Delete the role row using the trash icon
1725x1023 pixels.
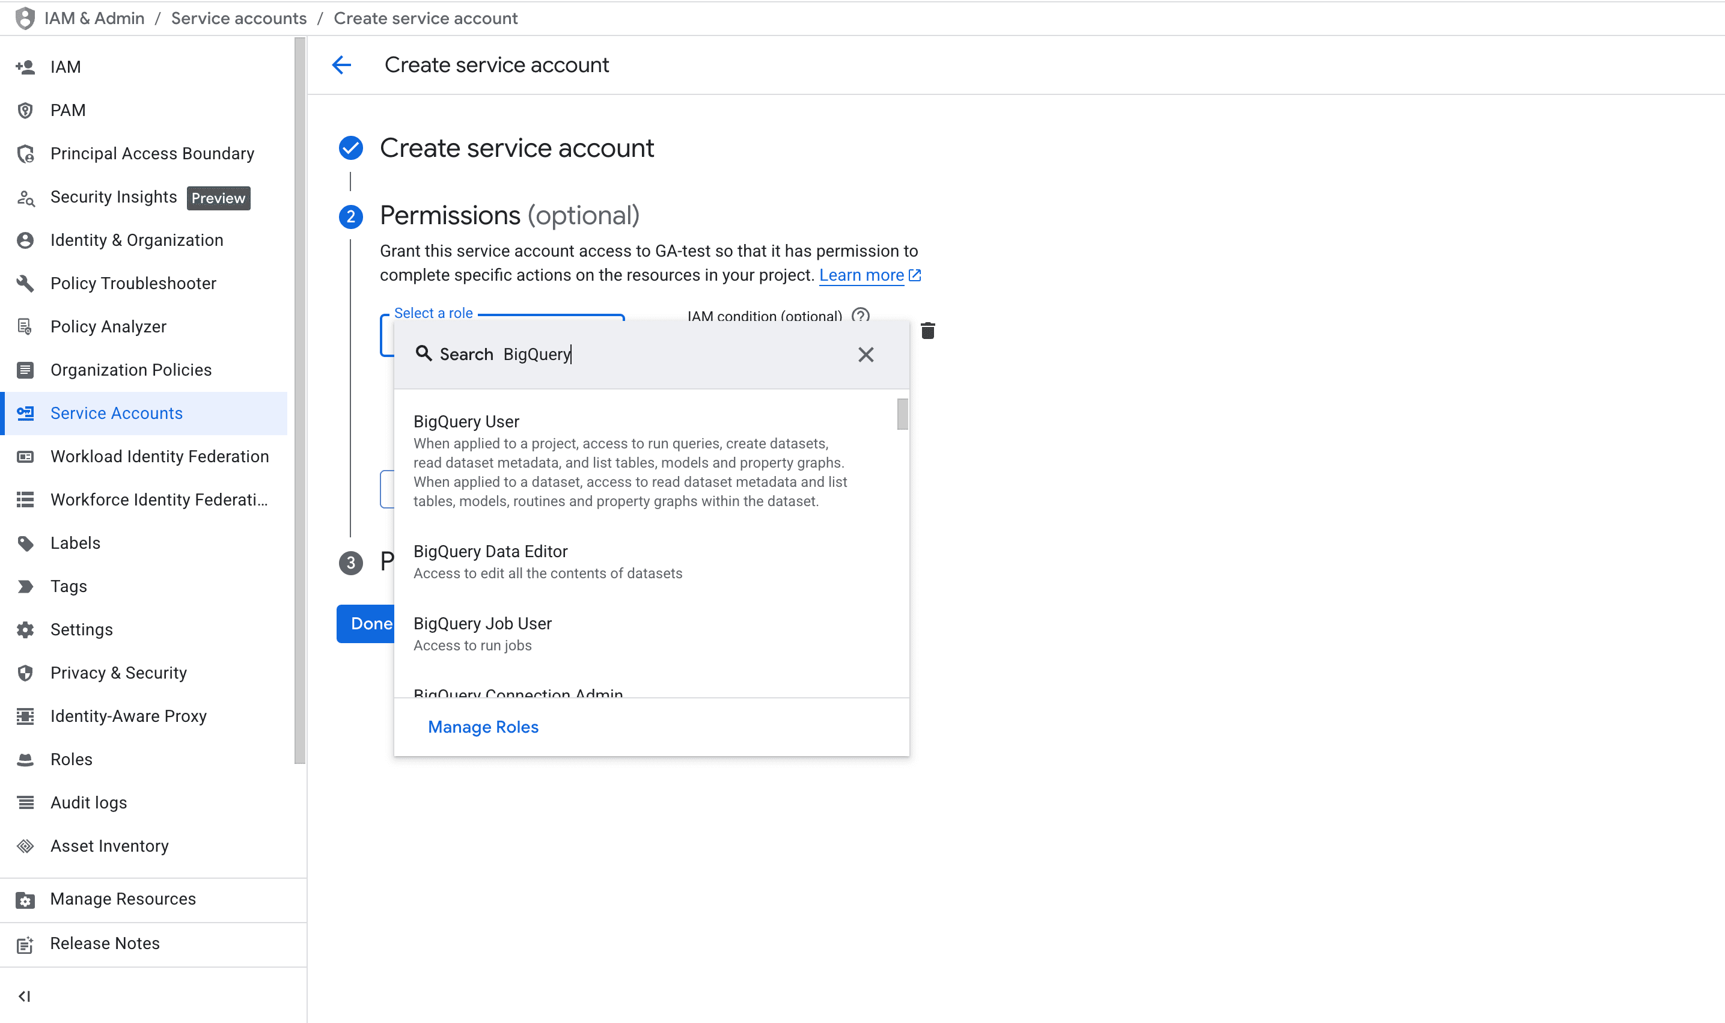pyautogui.click(x=927, y=331)
